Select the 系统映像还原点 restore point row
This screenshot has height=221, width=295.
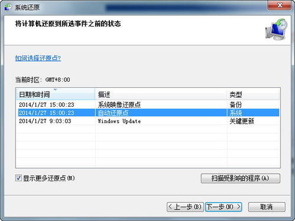148,104
